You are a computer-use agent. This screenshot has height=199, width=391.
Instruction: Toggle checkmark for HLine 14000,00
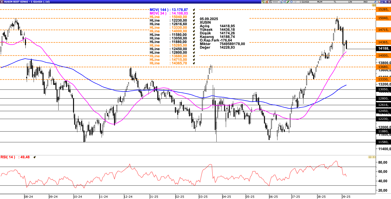coord(194,31)
